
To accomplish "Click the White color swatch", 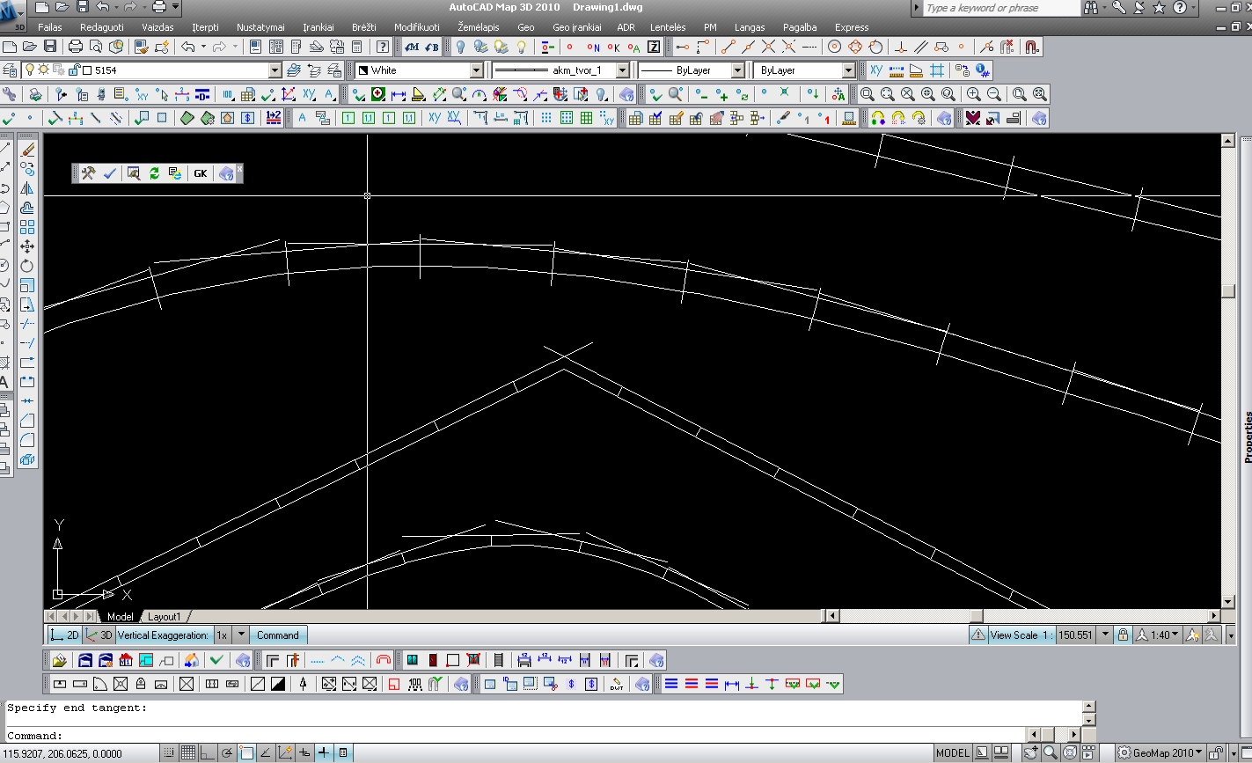I will (x=362, y=70).
